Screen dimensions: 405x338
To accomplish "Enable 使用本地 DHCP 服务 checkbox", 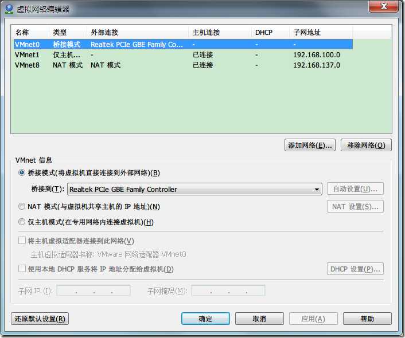I will 22,269.
